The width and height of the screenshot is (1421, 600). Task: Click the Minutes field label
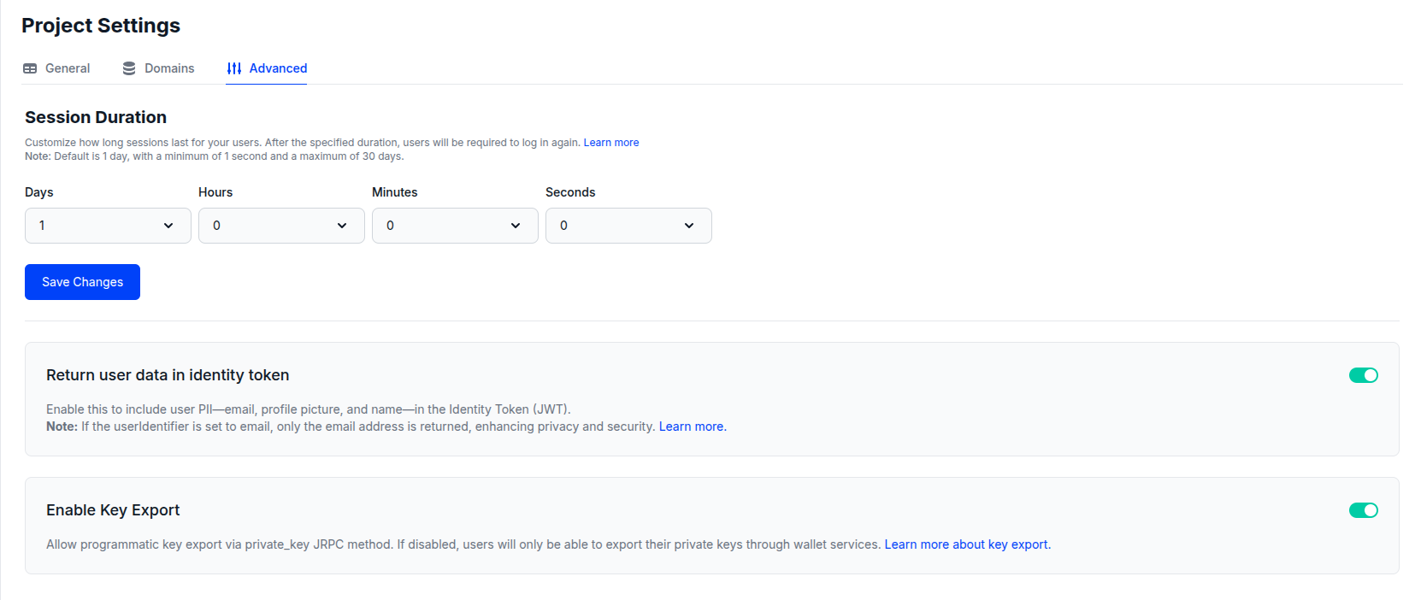[395, 192]
